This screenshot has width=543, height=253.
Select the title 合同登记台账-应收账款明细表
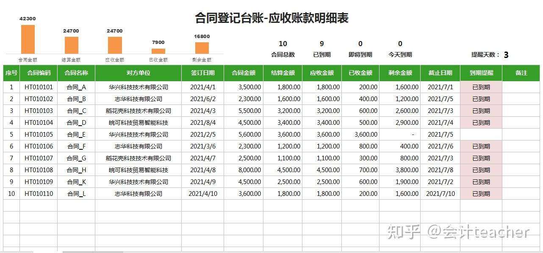[271, 18]
